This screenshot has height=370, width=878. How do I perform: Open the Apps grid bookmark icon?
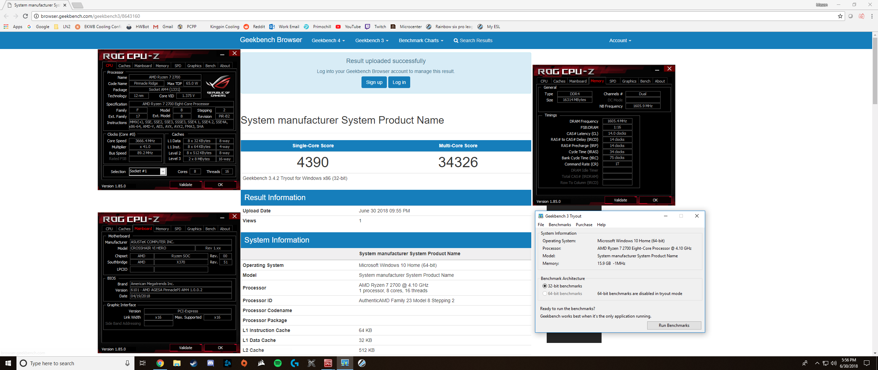pos(6,26)
